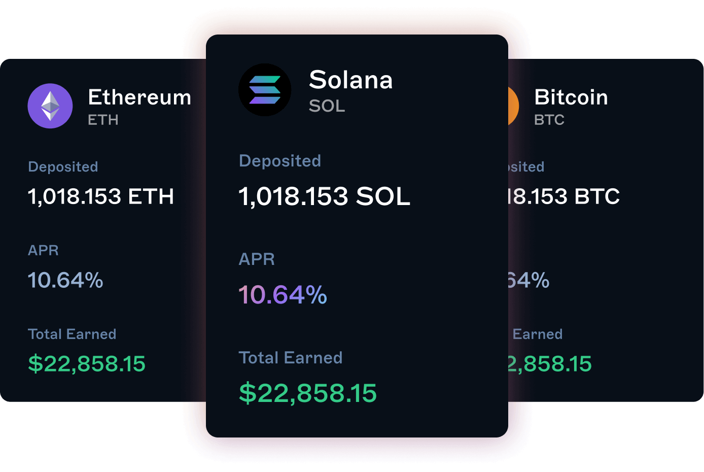The height and width of the screenshot is (472, 704).
Task: Click Solana's $22,858.15 total earned value
Action: pos(308,393)
